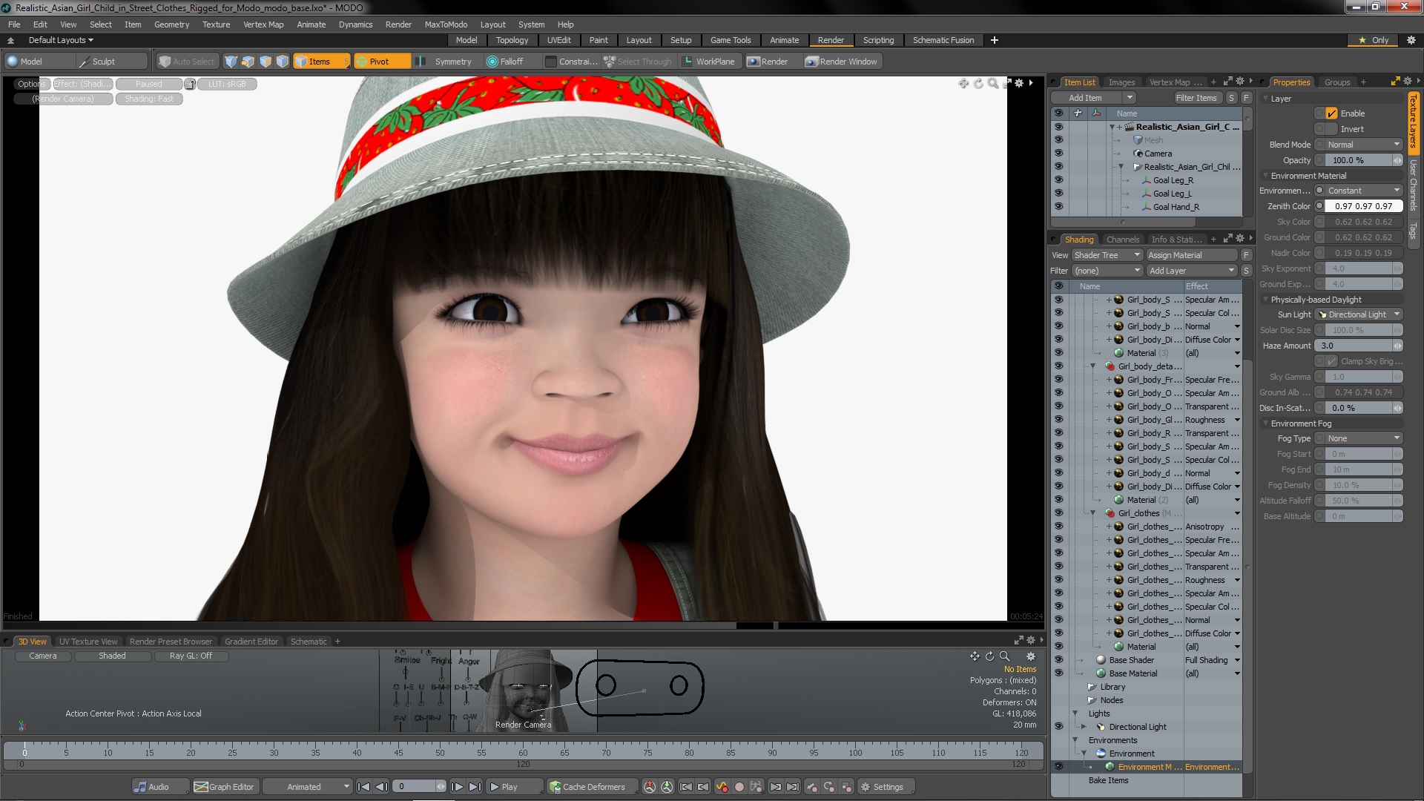This screenshot has width=1424, height=801.
Task: Toggle Clamp Sky Brightness checkbox
Action: pyautogui.click(x=1332, y=361)
